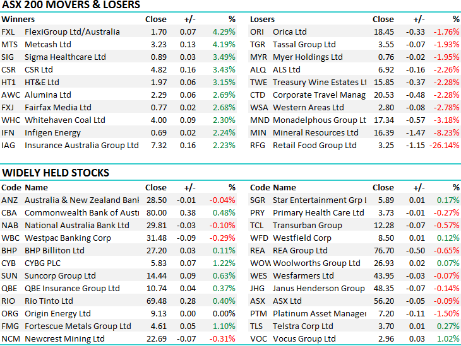Click HT&E Ltd stock name

tap(42, 82)
